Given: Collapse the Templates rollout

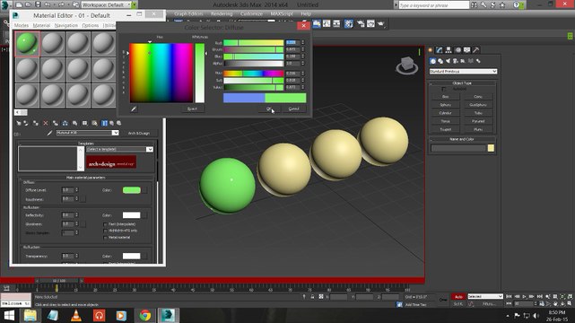Looking at the screenshot, I should pos(86,144).
